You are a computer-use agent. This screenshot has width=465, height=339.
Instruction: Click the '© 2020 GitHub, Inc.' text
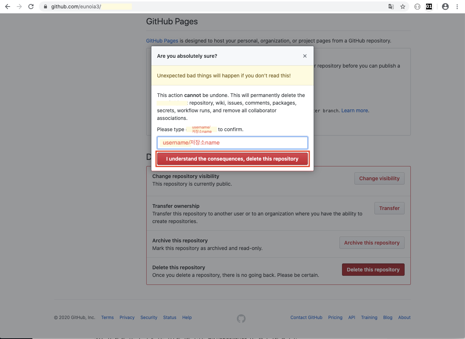point(75,318)
